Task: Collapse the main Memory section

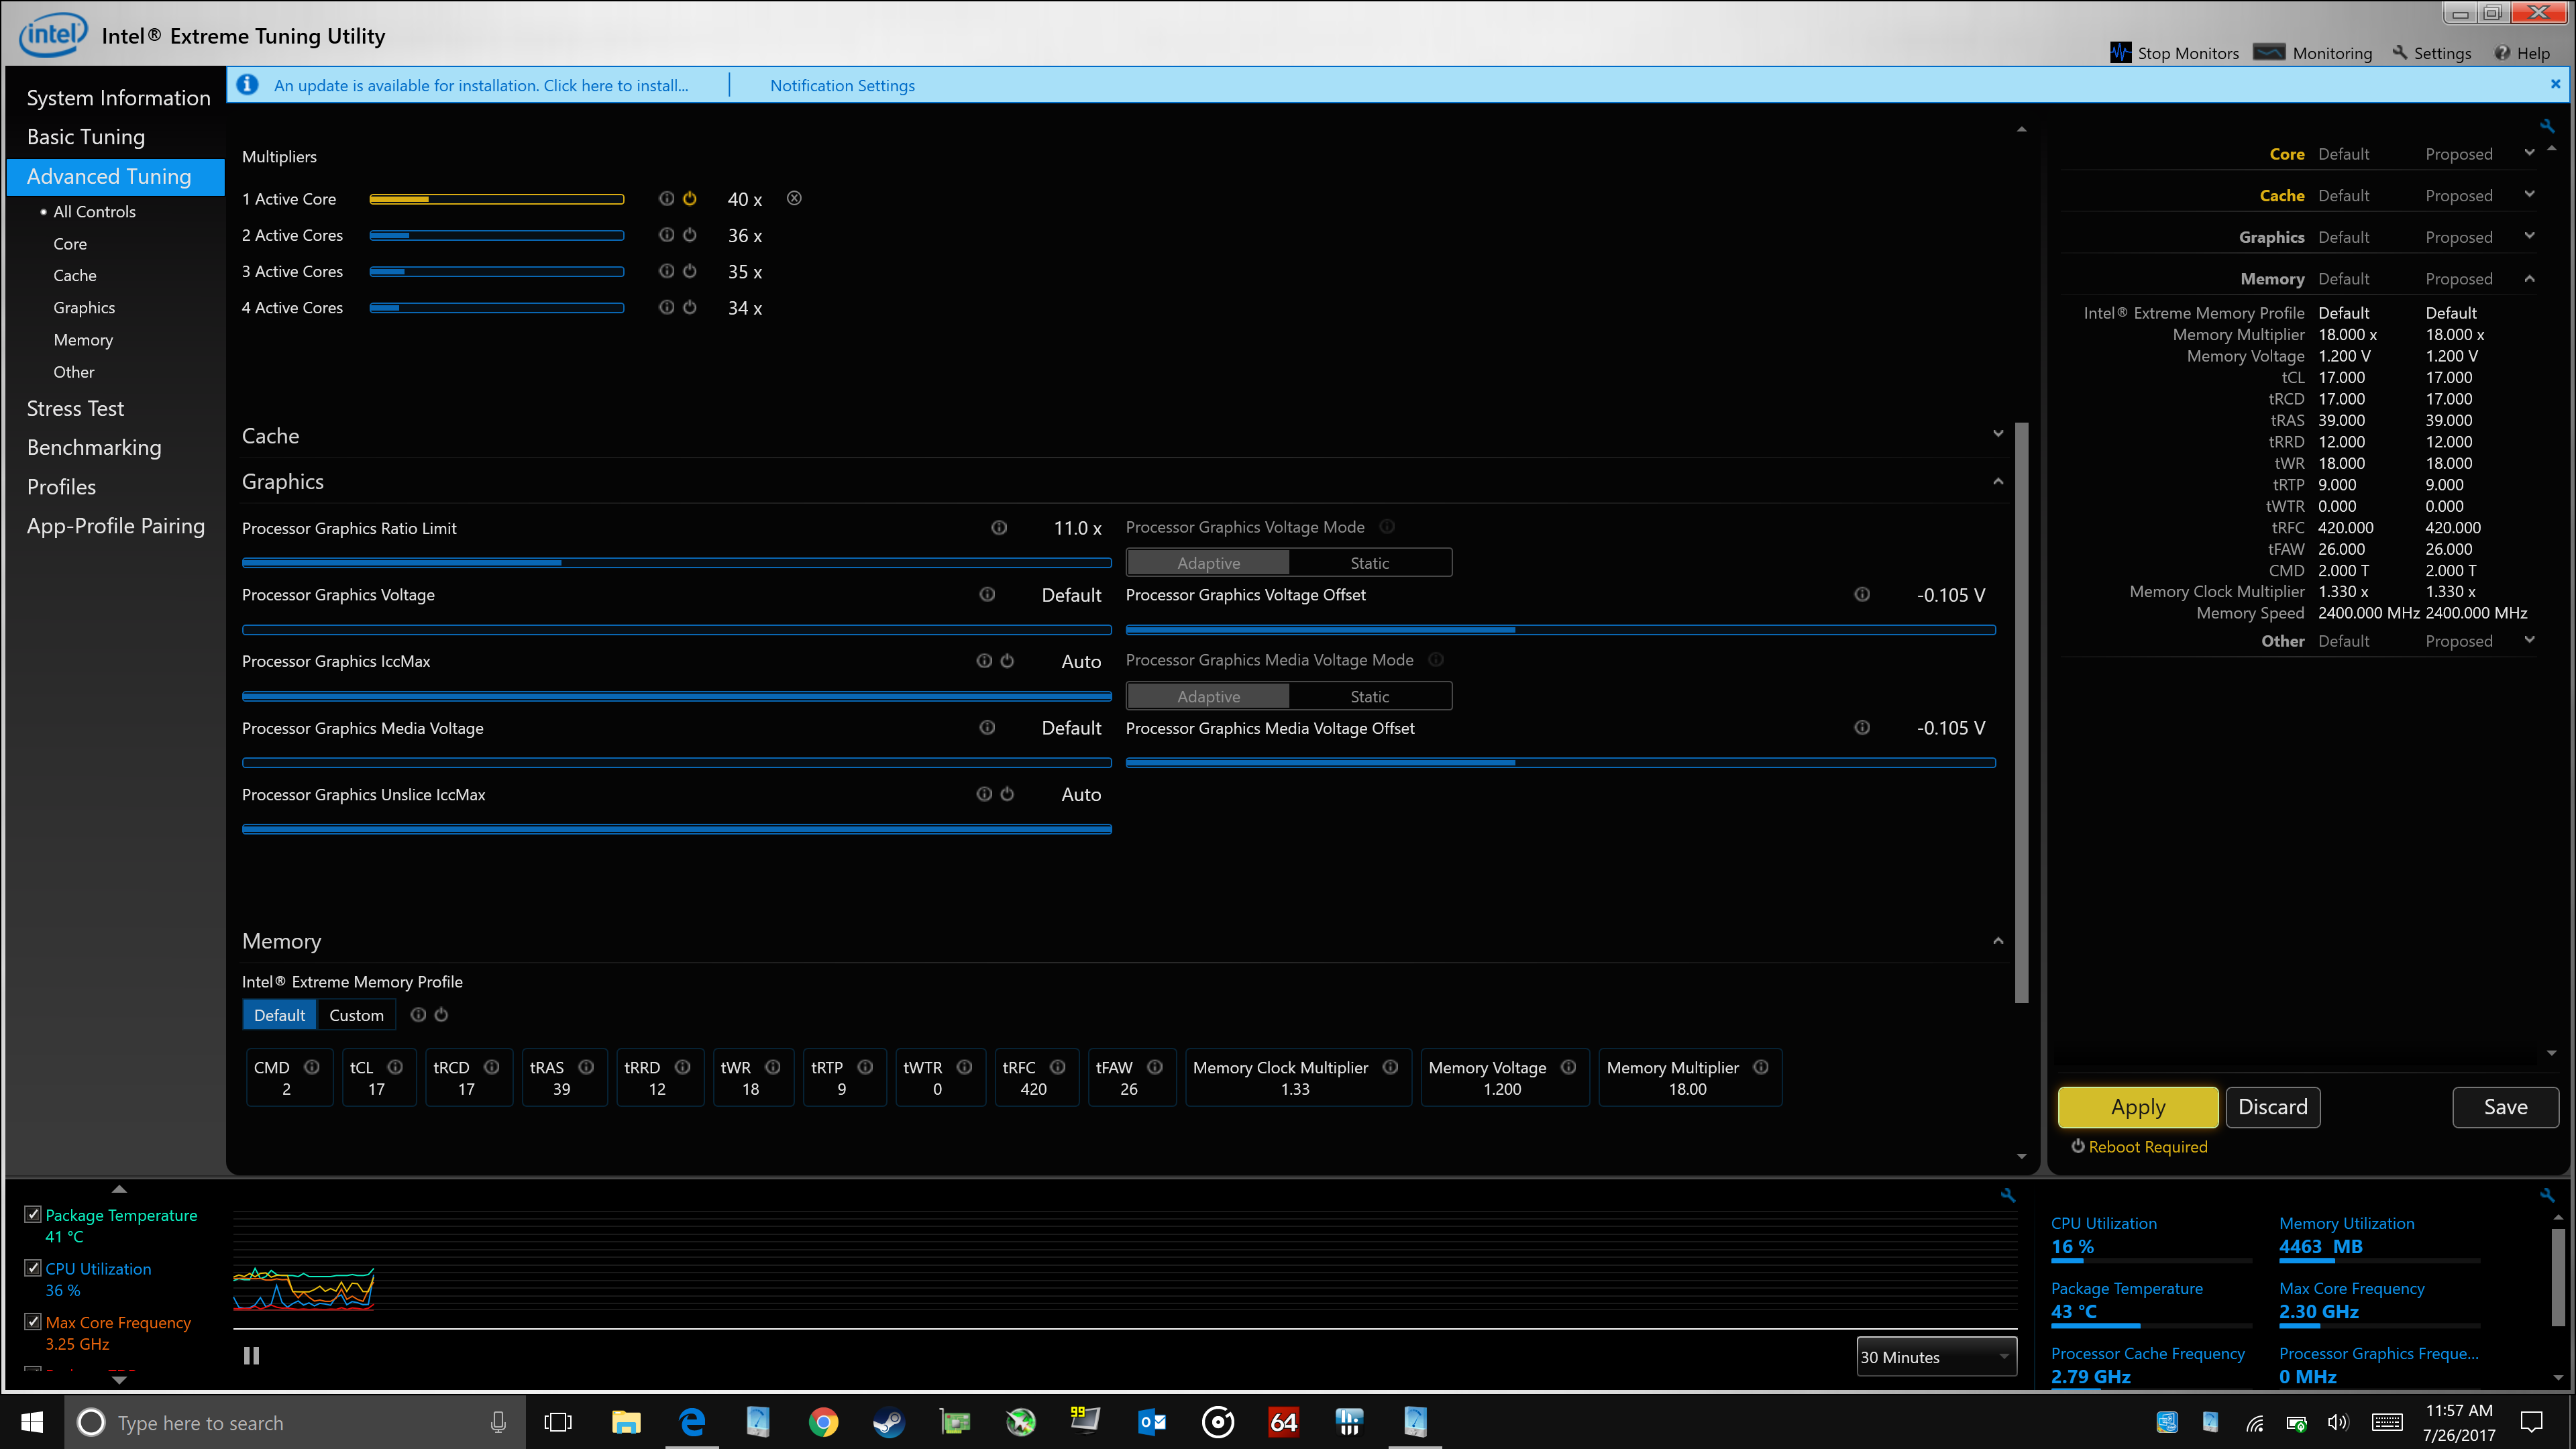Action: [1998, 941]
